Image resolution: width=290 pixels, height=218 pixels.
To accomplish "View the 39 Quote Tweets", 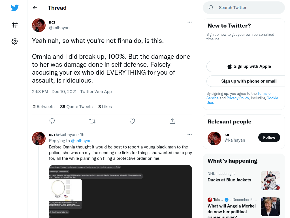I will [76, 107].
